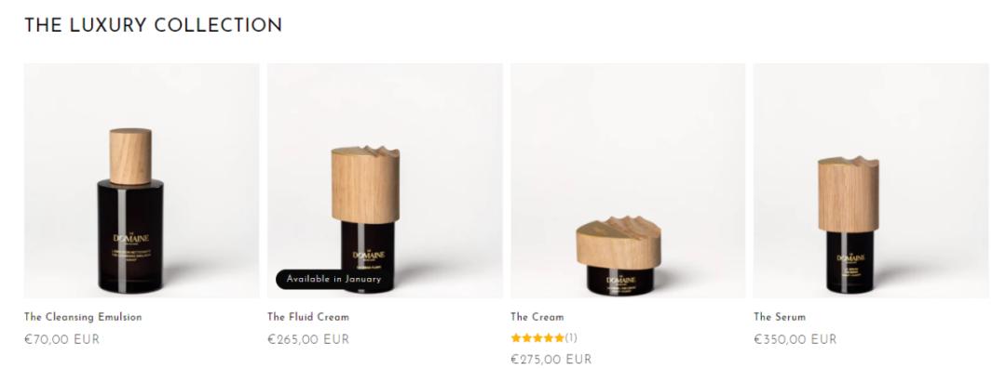The height and width of the screenshot is (369, 1006).
Task: Select the €350,00 EUR price
Action: (x=795, y=339)
